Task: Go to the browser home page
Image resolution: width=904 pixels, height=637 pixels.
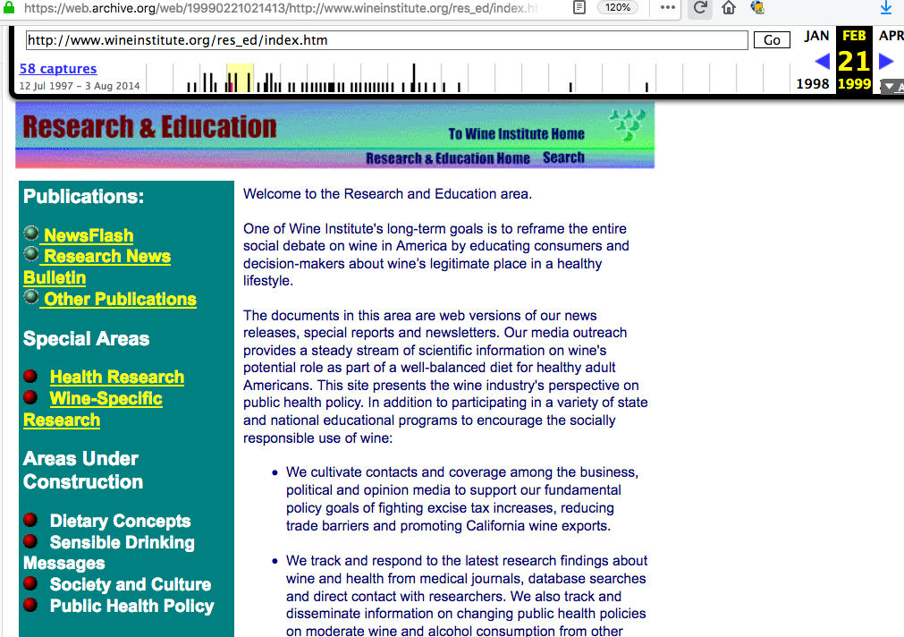Action: [729, 7]
